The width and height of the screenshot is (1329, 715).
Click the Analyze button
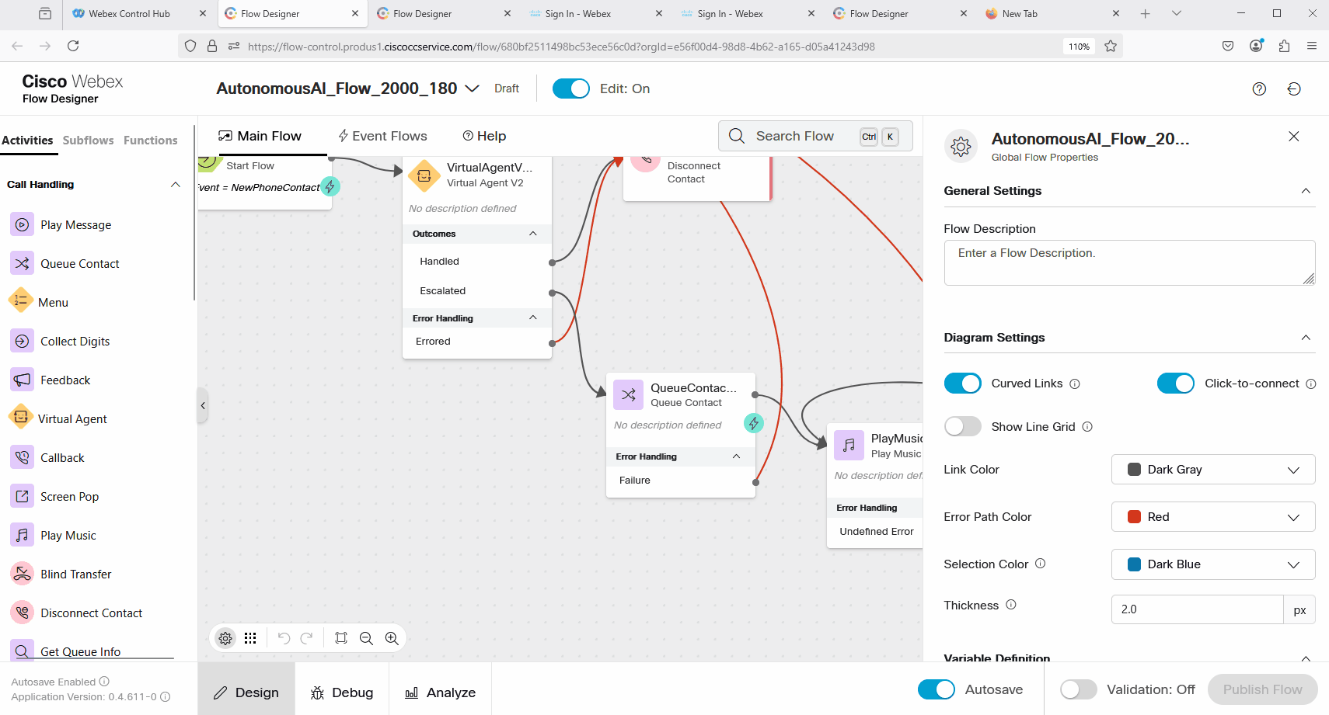[440, 692]
